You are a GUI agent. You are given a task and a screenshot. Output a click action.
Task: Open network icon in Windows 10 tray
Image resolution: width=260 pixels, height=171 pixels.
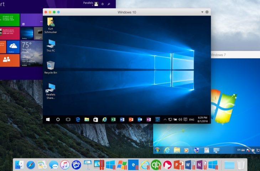170,119
